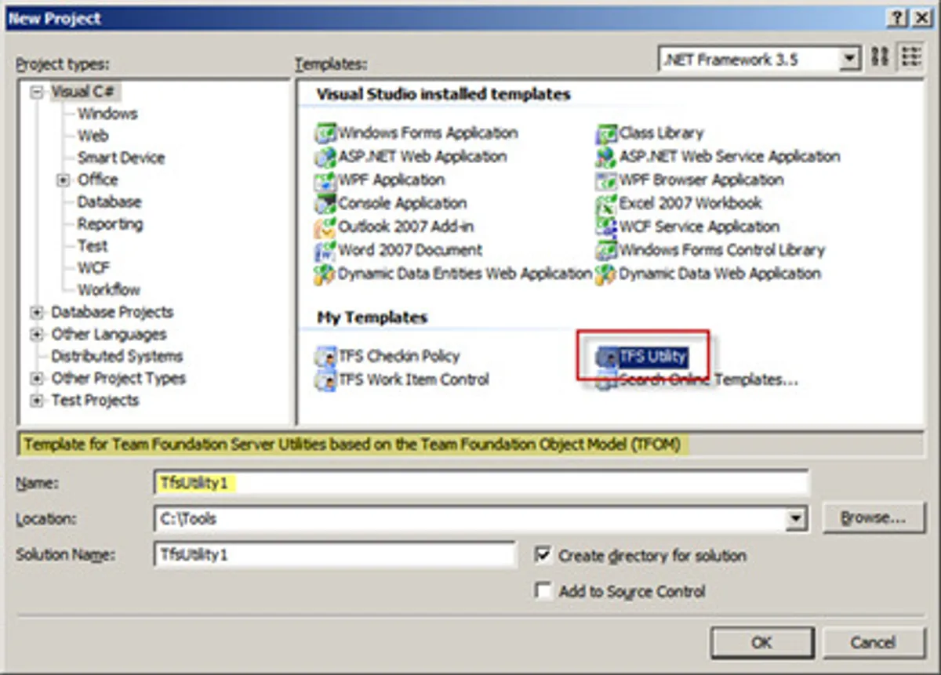Select the Database project type under Visual C#
Image resolution: width=941 pixels, height=675 pixels.
tap(109, 201)
